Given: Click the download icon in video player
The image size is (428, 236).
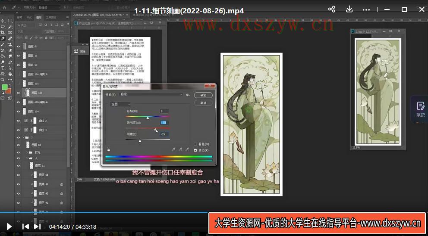Looking at the screenshot, I should coord(349,9).
